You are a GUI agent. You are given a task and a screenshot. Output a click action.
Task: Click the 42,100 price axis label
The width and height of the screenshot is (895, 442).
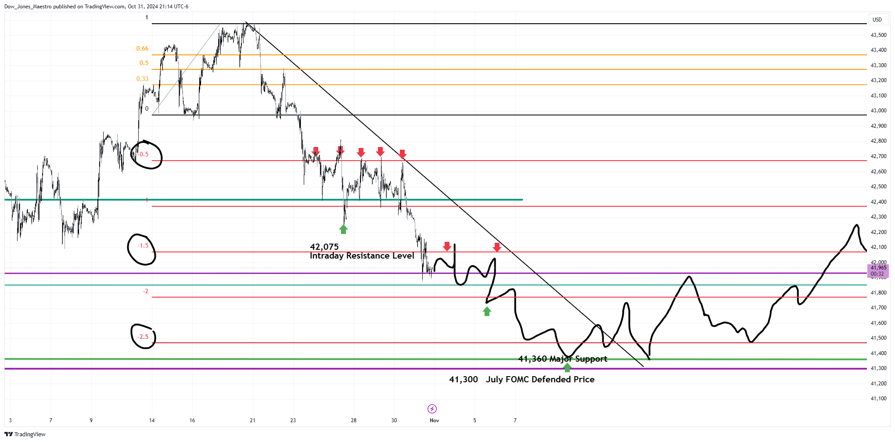click(x=878, y=247)
